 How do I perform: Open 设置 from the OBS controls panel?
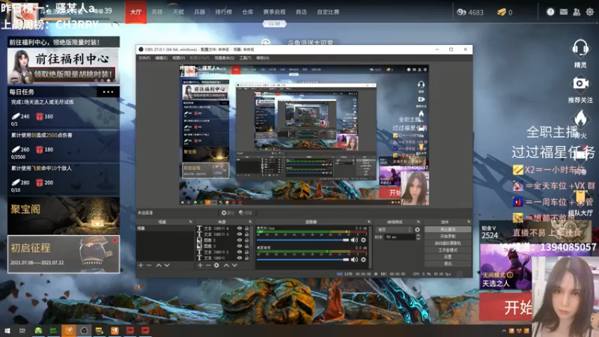click(x=448, y=257)
